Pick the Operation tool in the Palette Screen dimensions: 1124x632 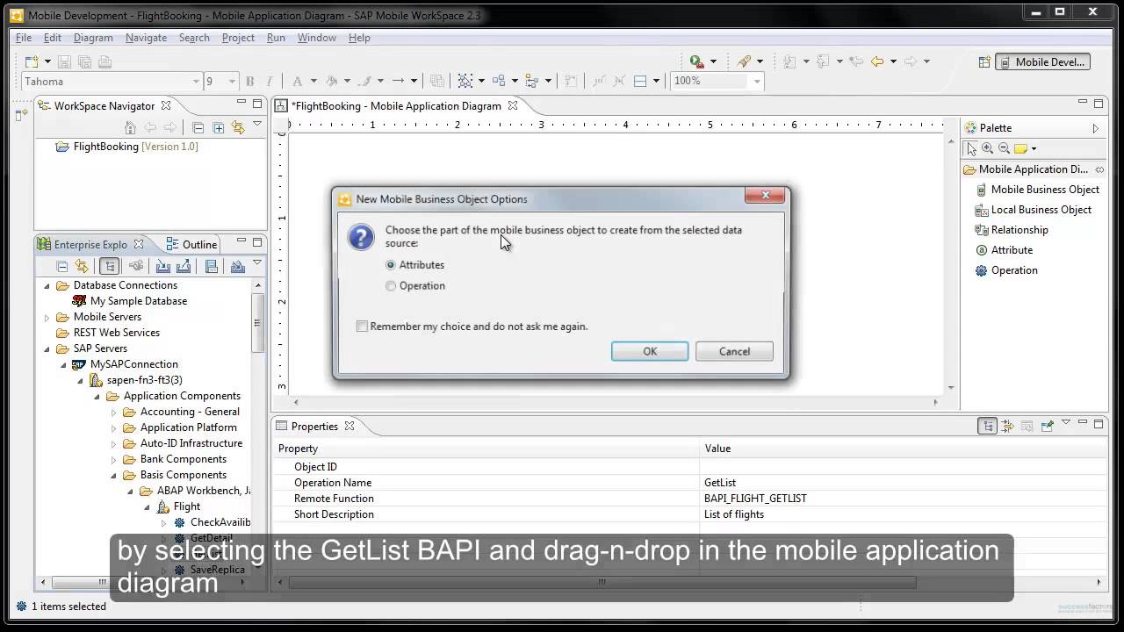pyautogui.click(x=1006, y=270)
